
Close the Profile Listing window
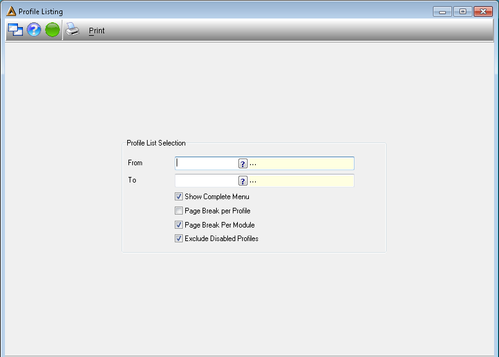483,12
